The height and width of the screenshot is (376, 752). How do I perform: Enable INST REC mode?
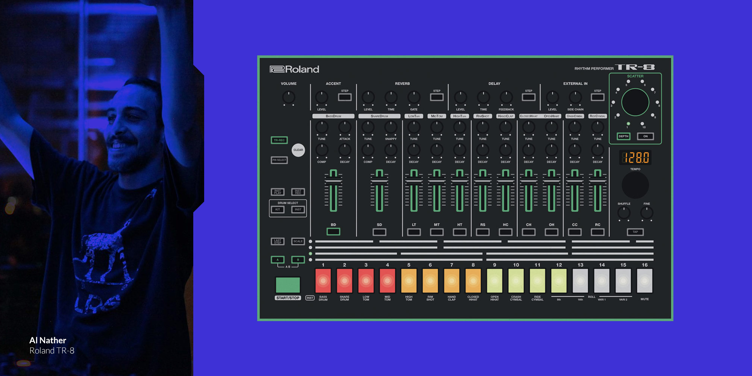pos(298,192)
